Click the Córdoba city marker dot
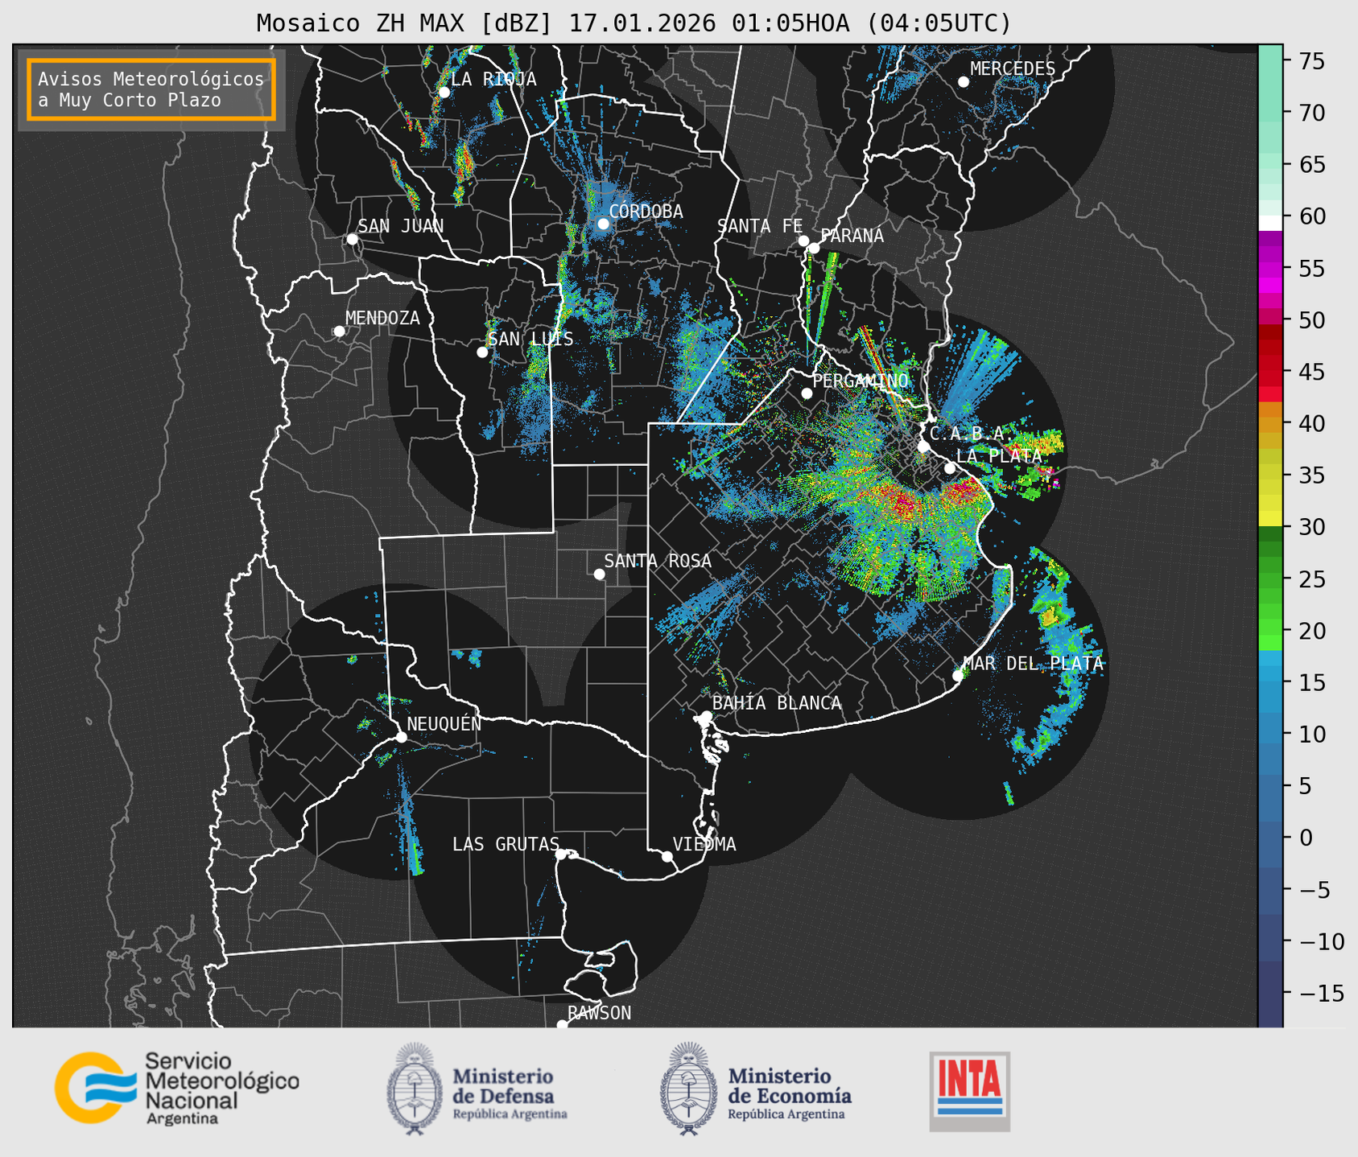Viewport: 1358px width, 1157px height. pos(603,224)
